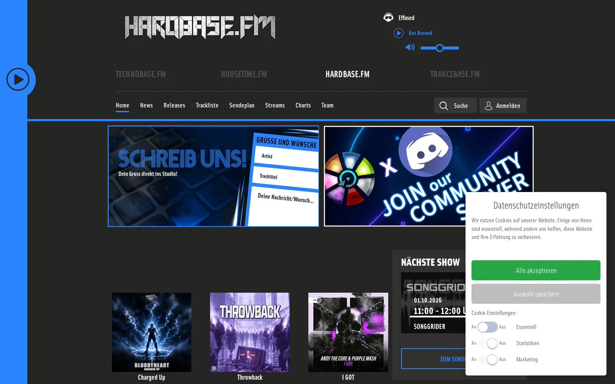Switch to the TECHNOBASE.FM station
This screenshot has height=384, width=615.
141,74
